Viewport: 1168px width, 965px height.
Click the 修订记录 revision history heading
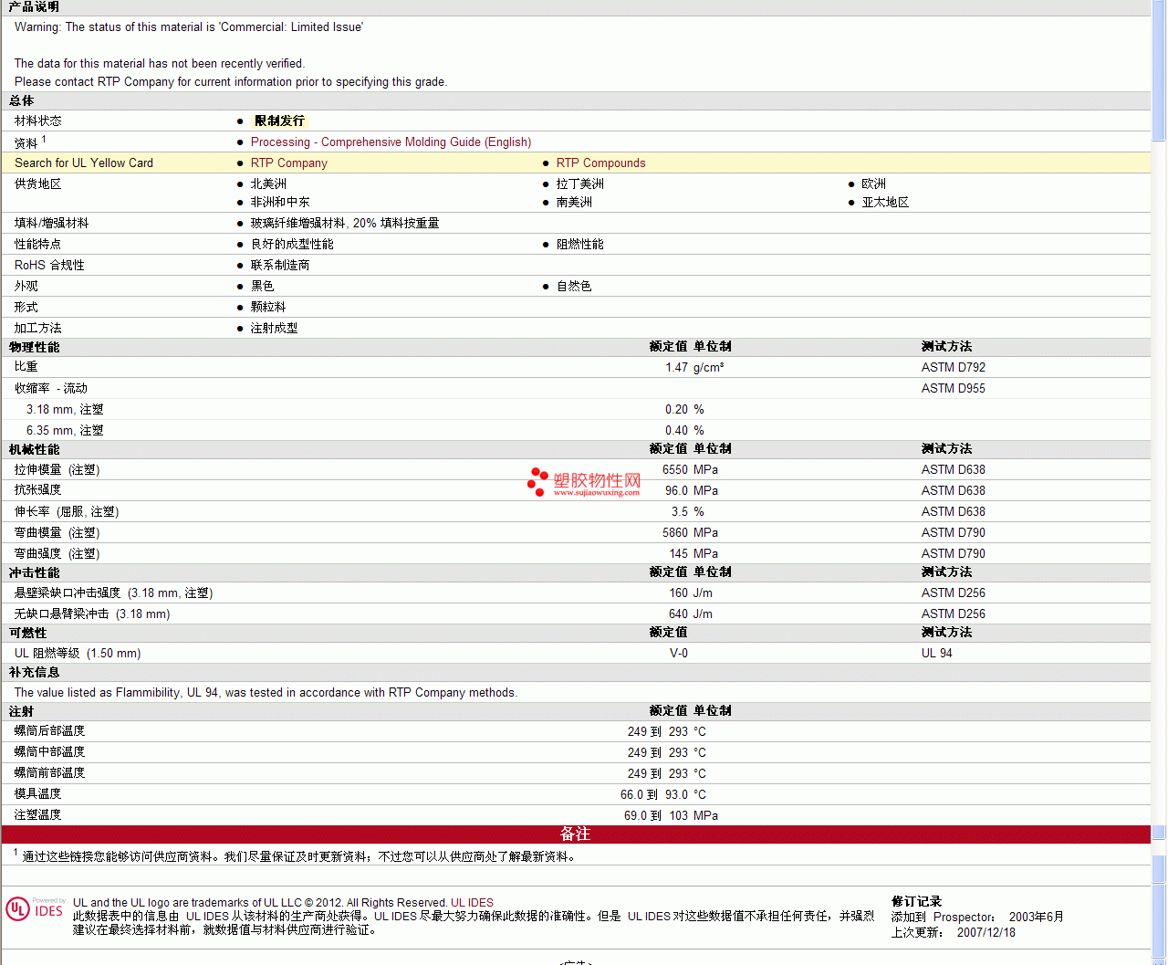tap(916, 902)
